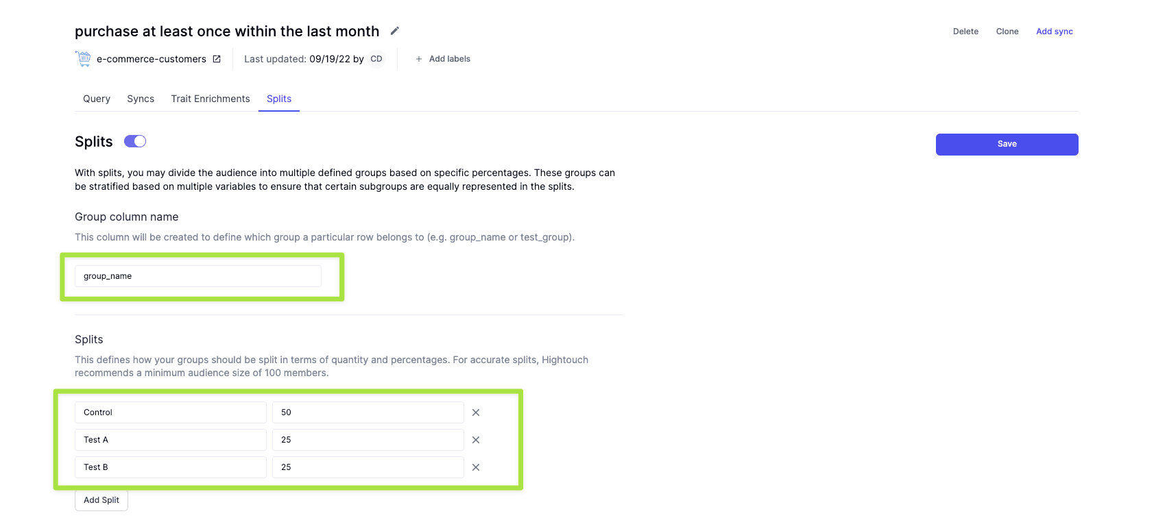Viewport: 1154px width, 531px height.
Task: Disable the Splits toggle switch
Action: [135, 141]
